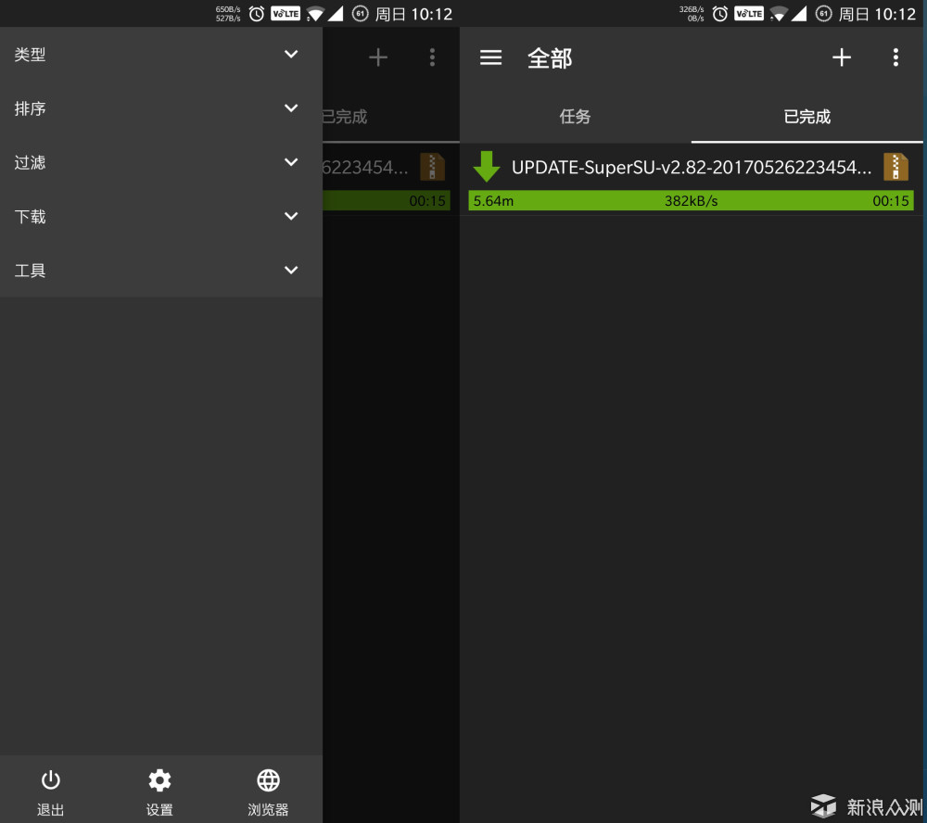Screen dimensions: 927x823
Task: Expand the 类型 section chevron
Action: (x=291, y=55)
